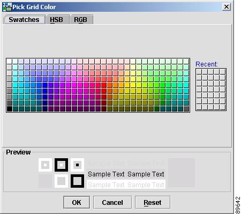Pick the pure red swatch
The image size is (241, 214).
104,85
